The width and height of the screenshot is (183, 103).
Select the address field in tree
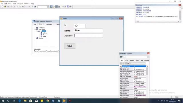click(x=45, y=33)
